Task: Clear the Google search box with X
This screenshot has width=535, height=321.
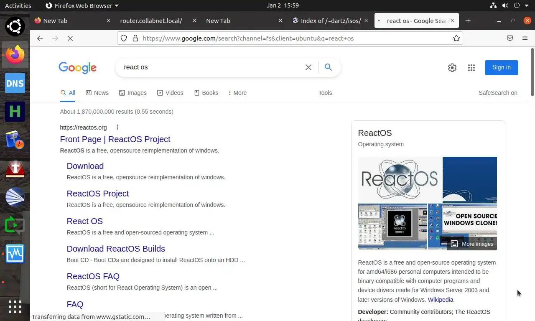Action: [308, 67]
